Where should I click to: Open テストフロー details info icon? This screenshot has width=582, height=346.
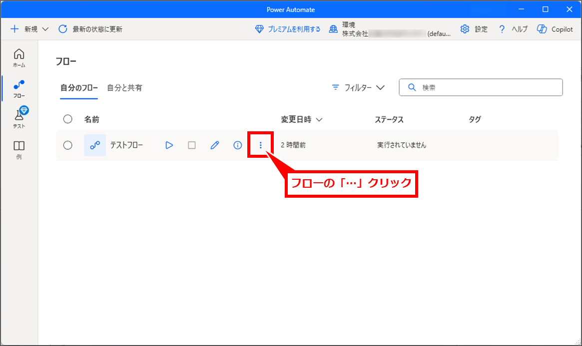[x=238, y=145]
